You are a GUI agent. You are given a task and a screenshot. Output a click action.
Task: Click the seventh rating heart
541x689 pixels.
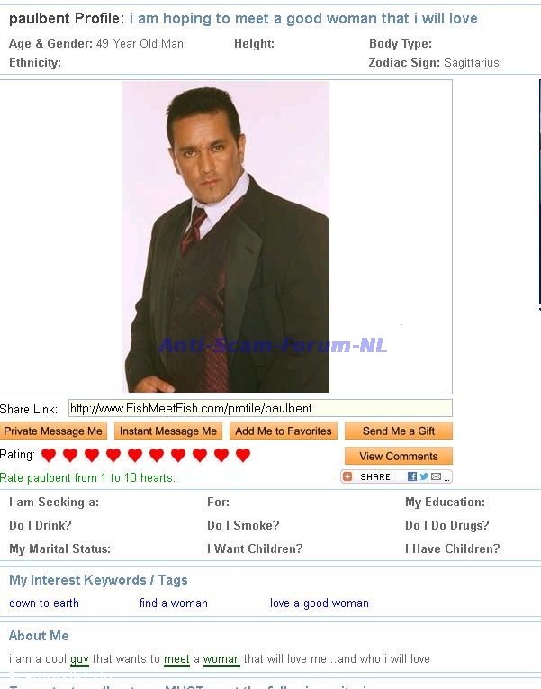[x=178, y=455]
